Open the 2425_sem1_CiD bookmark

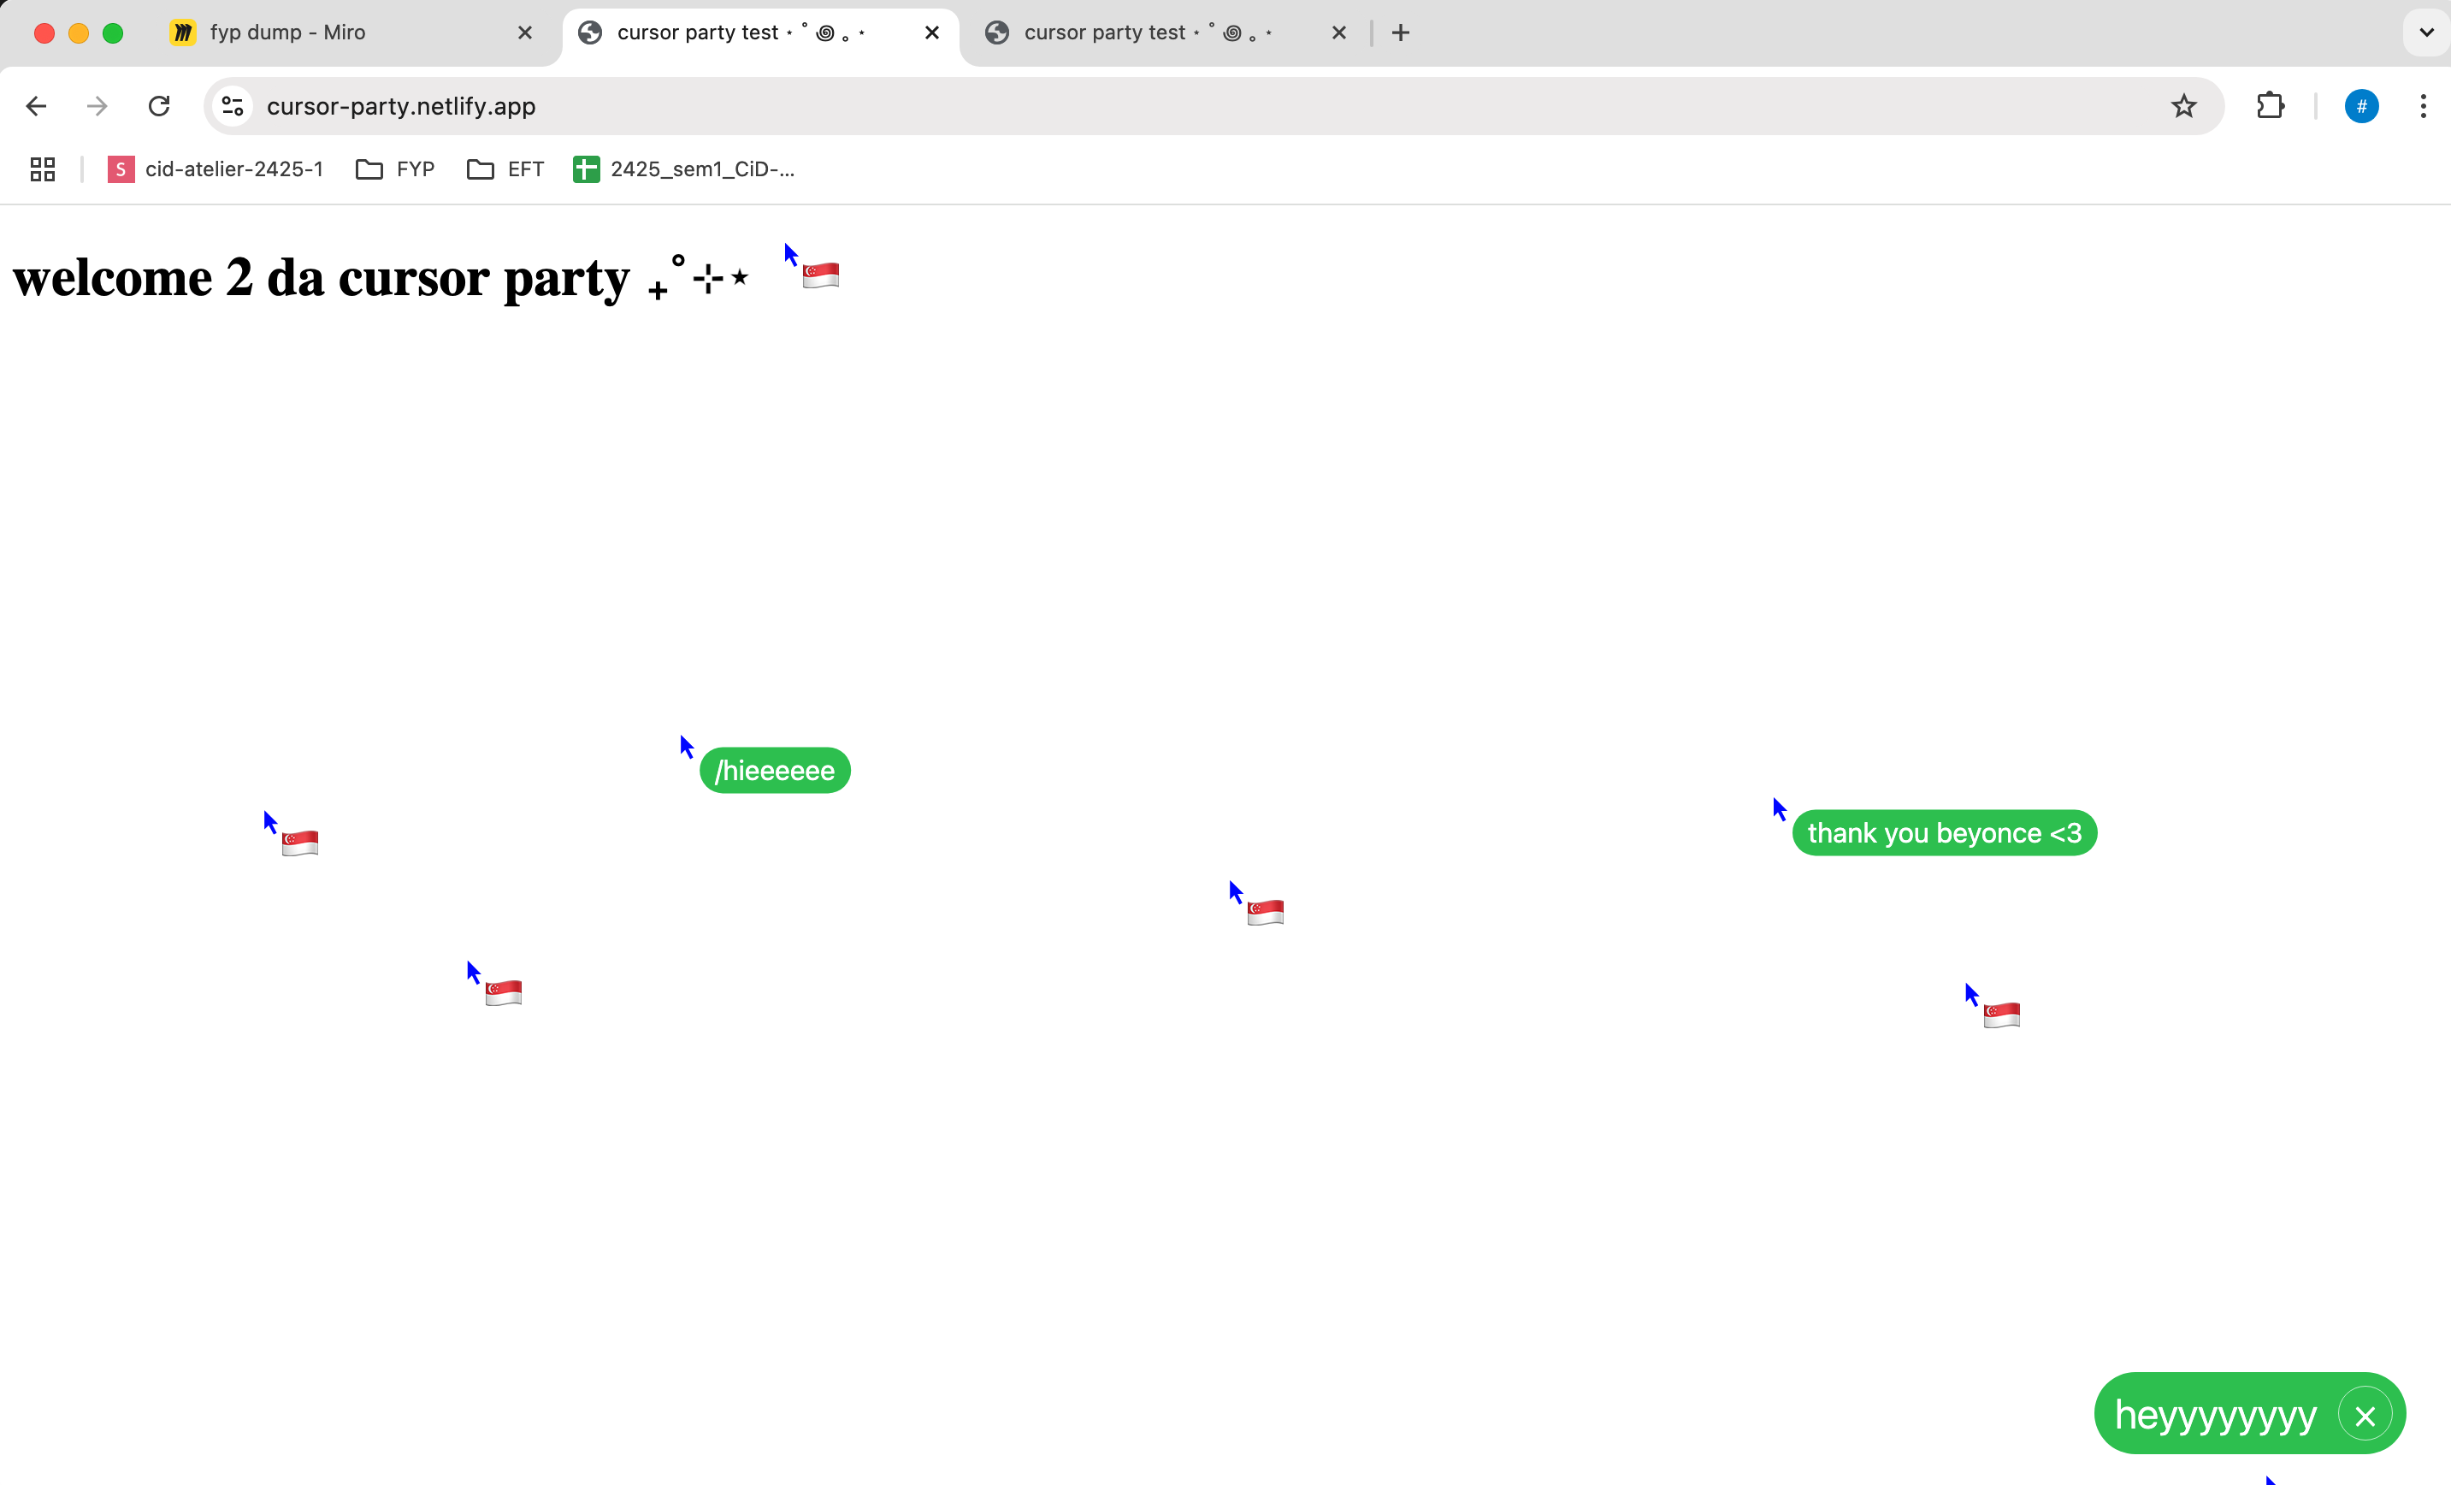tap(684, 169)
